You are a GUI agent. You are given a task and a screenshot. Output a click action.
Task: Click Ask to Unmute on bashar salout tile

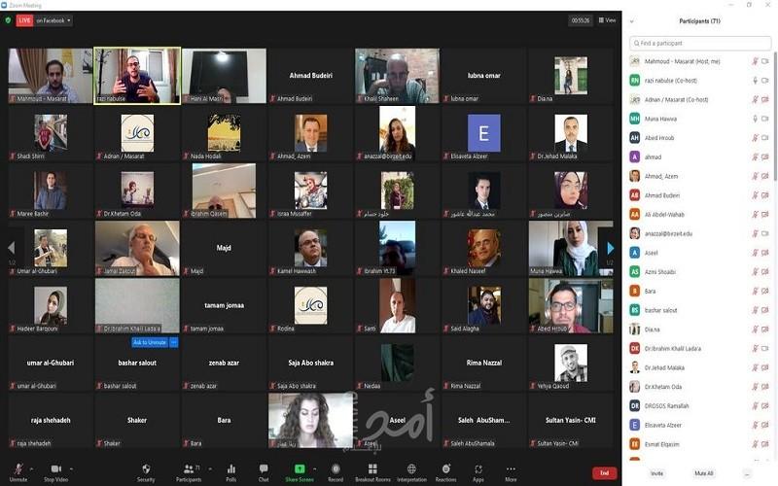tap(150, 342)
